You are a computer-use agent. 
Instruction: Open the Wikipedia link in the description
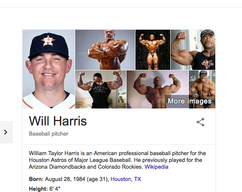[x=156, y=167]
